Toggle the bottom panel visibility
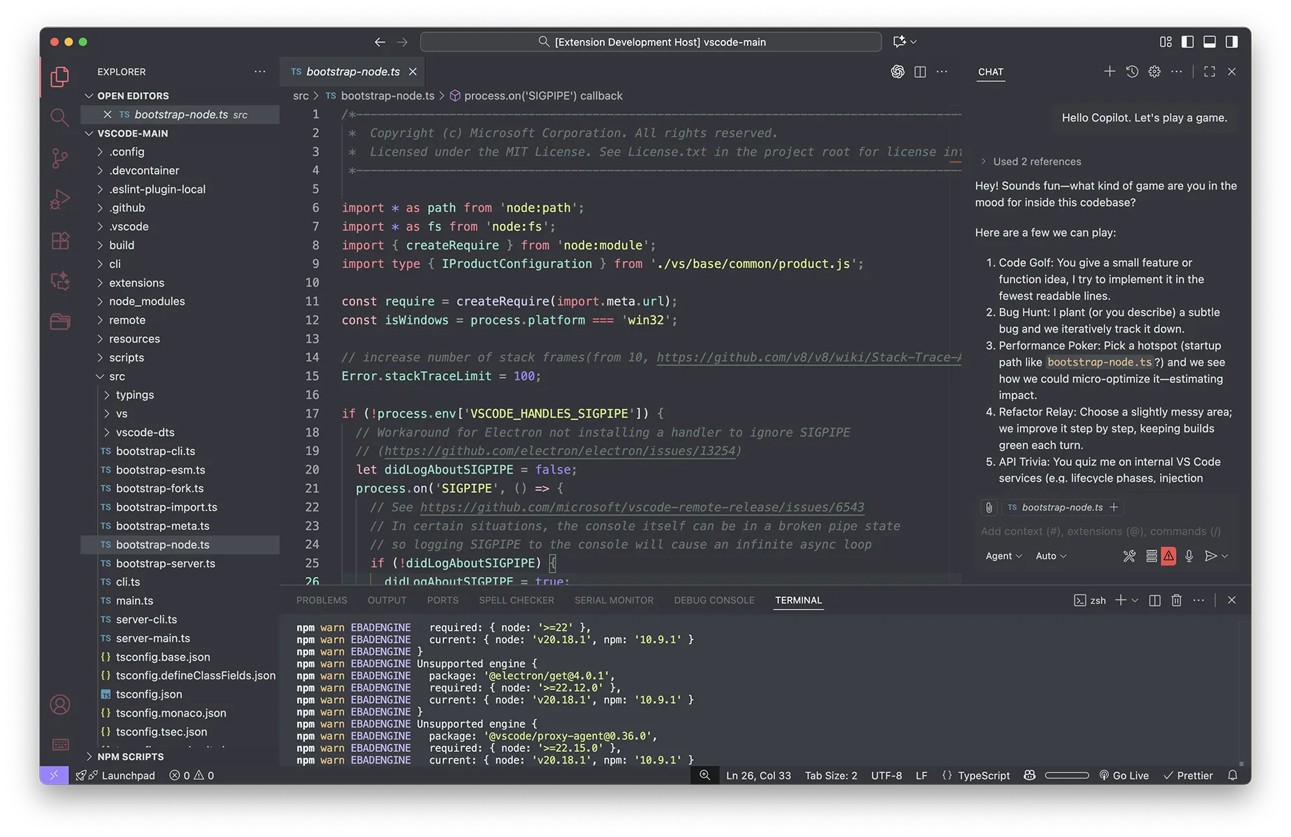1291x837 pixels. point(1209,41)
